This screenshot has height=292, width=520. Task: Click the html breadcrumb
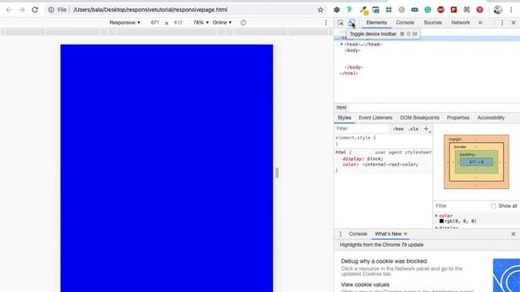click(341, 107)
